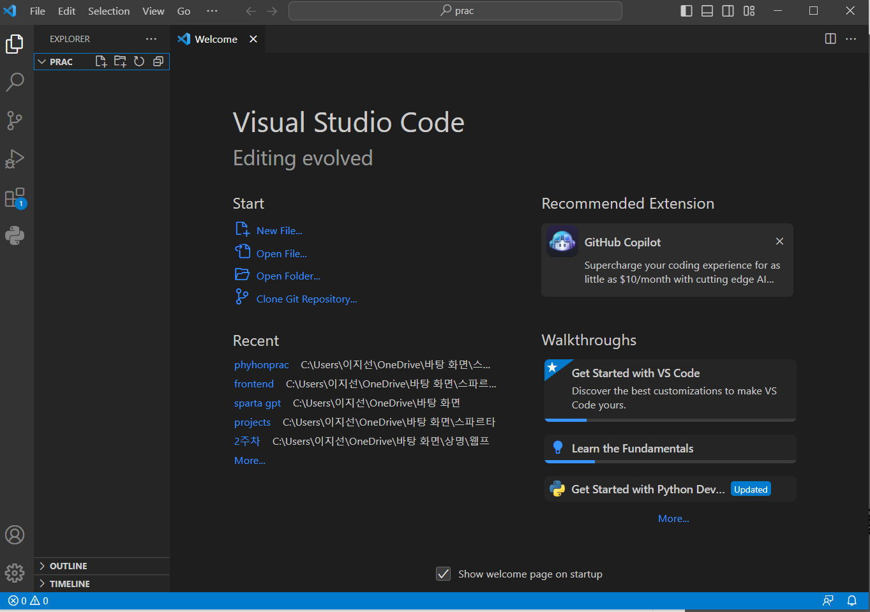Open Learn the Fundamentals walkthrough
Image resolution: width=870 pixels, height=612 pixels.
670,449
